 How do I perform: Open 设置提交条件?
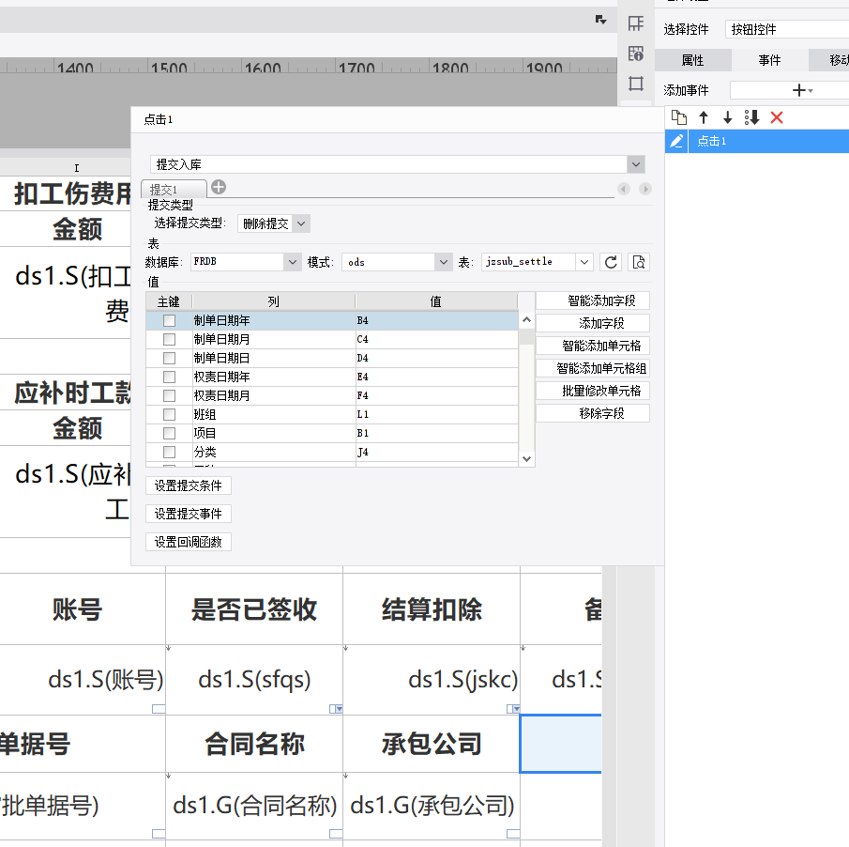(189, 485)
